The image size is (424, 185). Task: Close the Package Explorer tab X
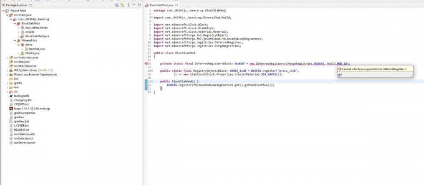pos(30,5)
